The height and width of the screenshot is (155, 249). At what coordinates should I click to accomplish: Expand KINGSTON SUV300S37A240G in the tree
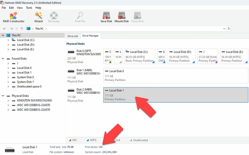pos(8,100)
